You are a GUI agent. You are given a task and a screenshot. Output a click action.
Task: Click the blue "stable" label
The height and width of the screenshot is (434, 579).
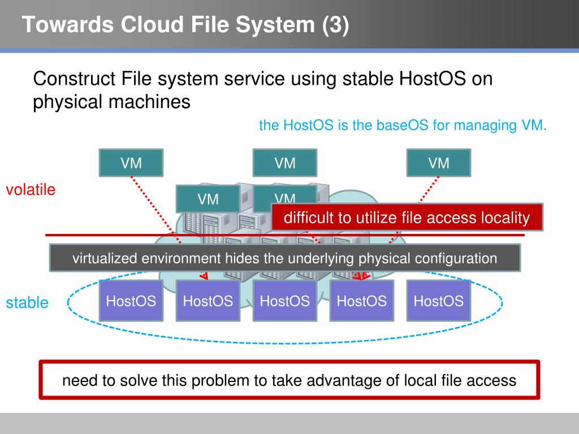pyautogui.click(x=27, y=303)
